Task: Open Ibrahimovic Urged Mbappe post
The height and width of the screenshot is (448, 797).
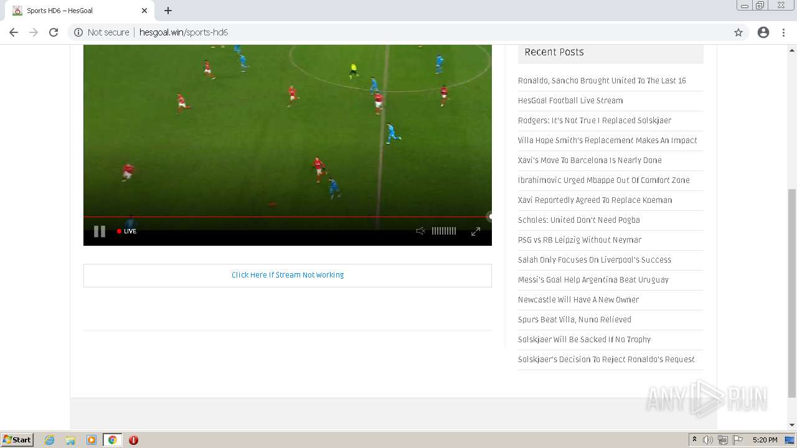Action: pos(603,180)
